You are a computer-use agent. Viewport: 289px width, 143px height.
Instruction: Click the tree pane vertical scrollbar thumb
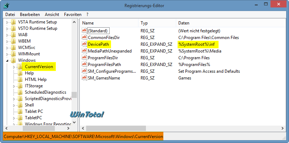pos(74,95)
